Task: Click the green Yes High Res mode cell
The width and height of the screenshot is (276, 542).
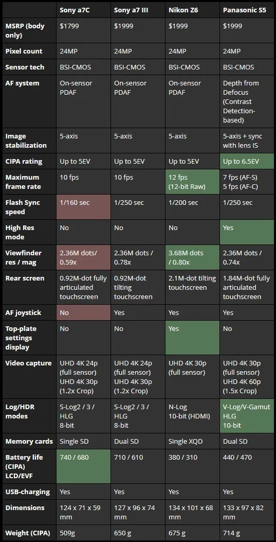Action: 247,232
